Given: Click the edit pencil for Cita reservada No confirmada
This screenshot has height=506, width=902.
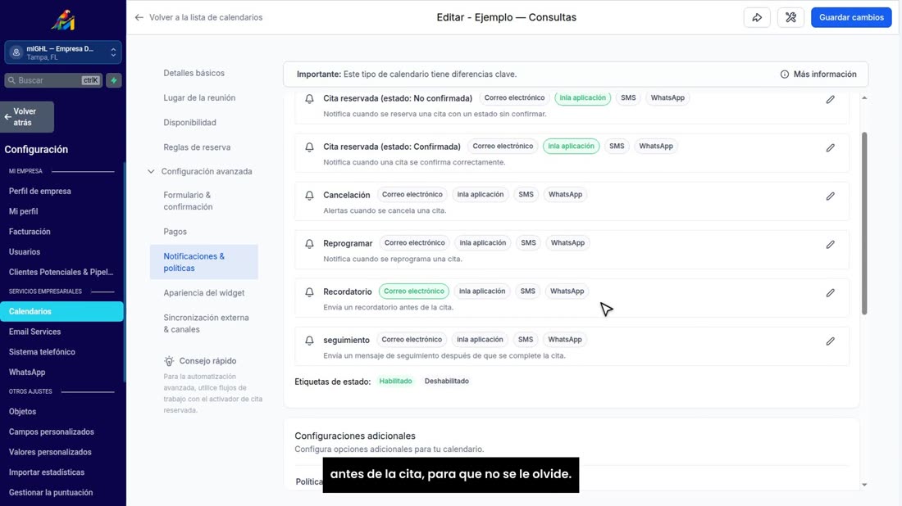Looking at the screenshot, I should (x=830, y=99).
